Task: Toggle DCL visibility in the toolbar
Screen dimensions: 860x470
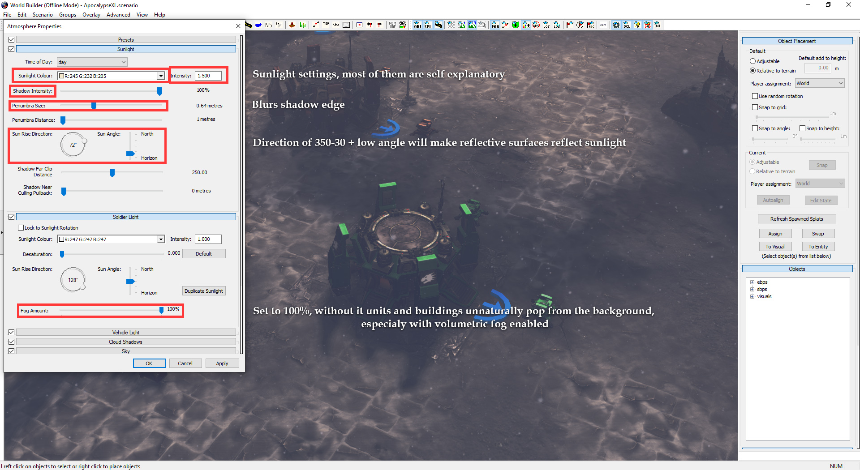Action: coord(627,25)
